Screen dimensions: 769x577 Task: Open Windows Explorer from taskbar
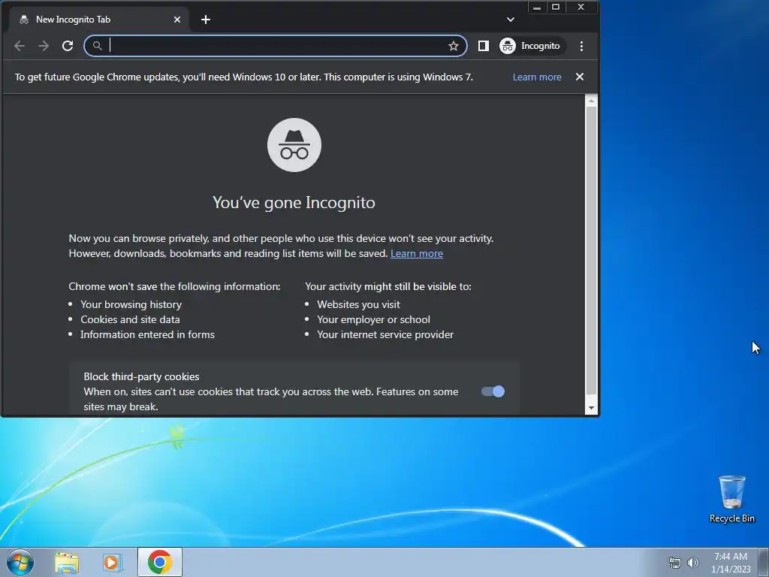click(67, 563)
